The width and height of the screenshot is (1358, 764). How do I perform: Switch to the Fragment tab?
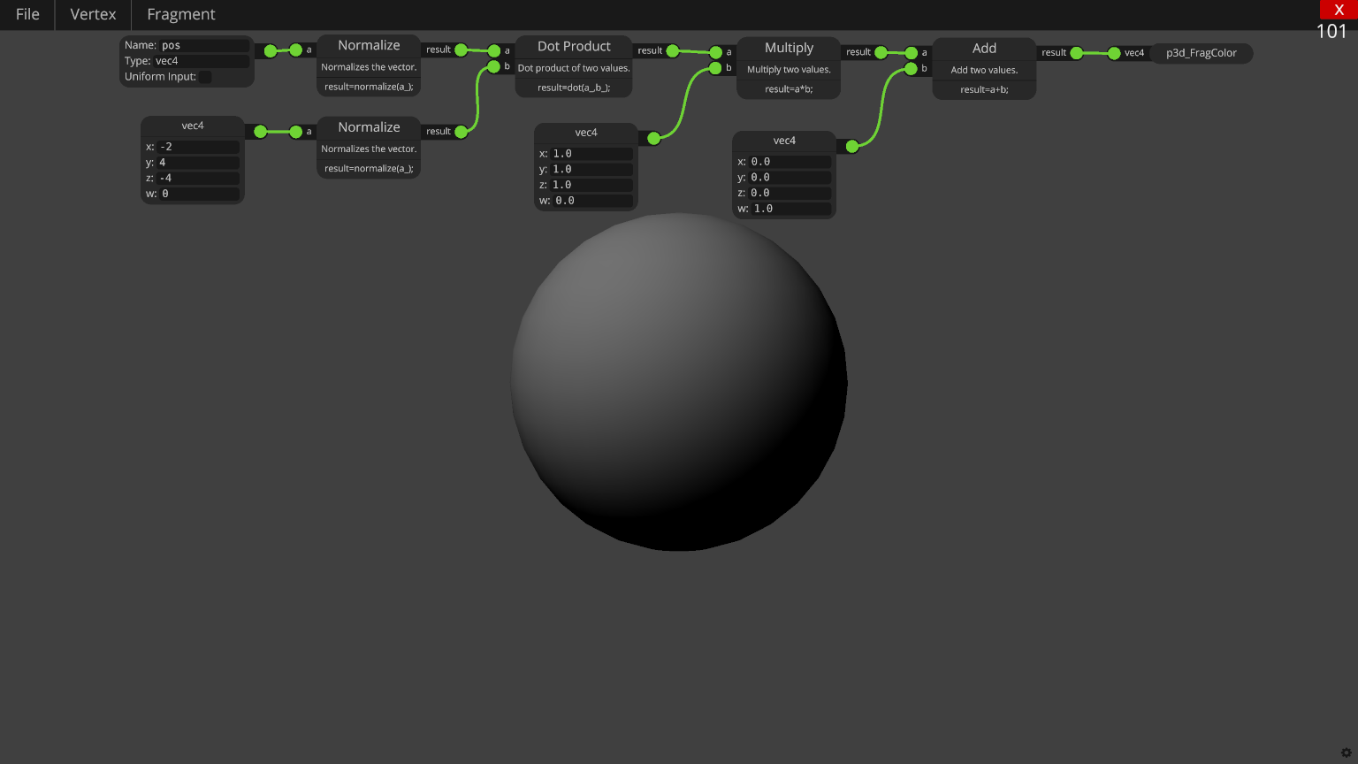click(x=180, y=14)
